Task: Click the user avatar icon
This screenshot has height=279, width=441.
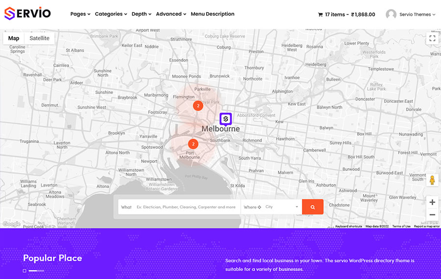Action: coord(391,15)
